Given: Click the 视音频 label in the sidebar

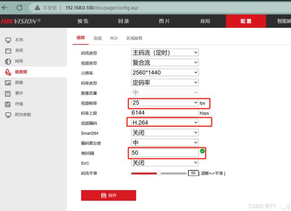Looking at the screenshot, I should 21,72.
